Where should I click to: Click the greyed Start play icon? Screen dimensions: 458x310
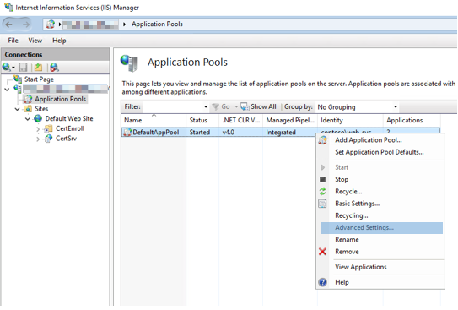pos(322,167)
